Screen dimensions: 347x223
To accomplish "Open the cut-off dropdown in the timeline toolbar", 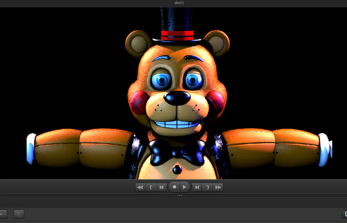I will click(3, 214).
